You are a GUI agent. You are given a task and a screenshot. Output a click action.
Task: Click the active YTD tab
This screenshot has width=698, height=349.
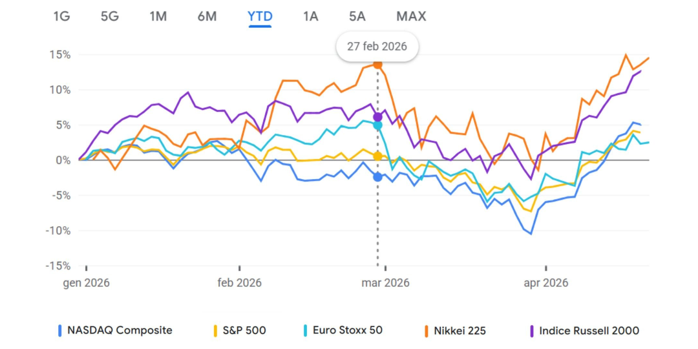pos(260,16)
